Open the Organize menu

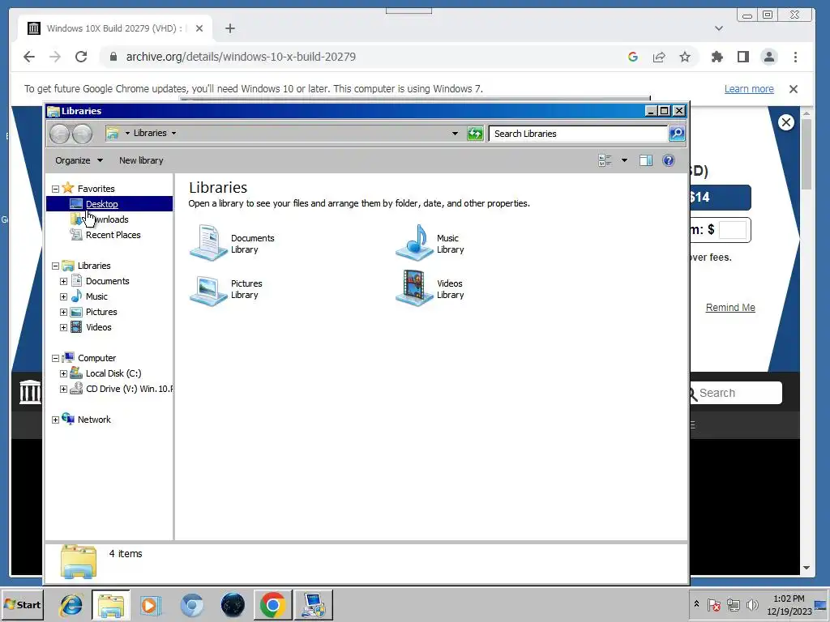point(79,160)
